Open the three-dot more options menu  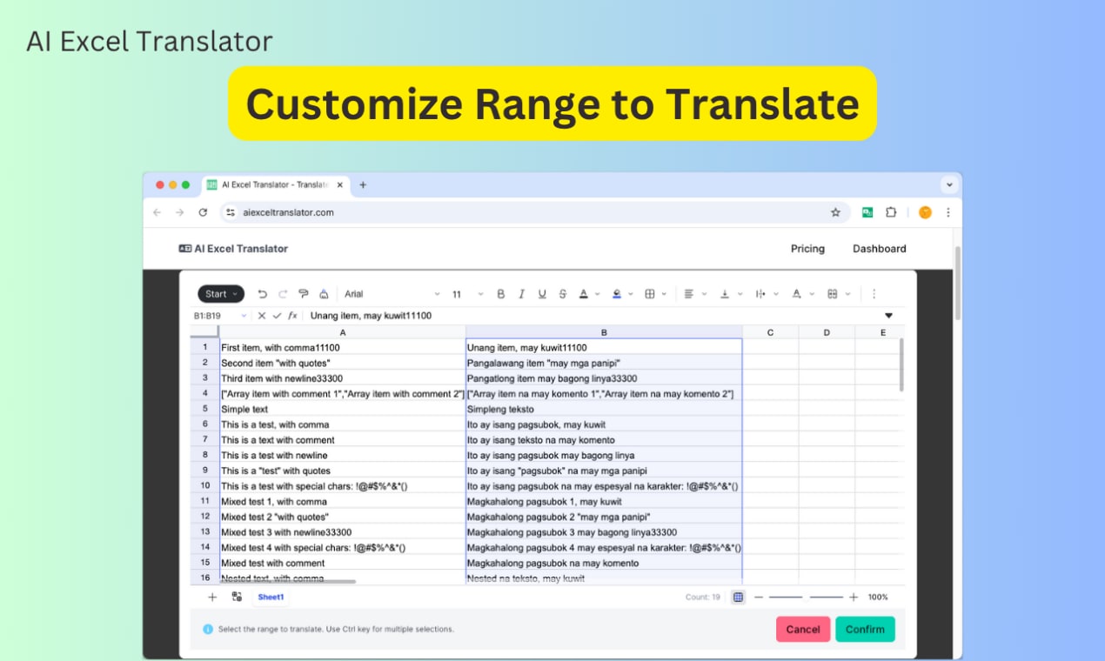[874, 294]
